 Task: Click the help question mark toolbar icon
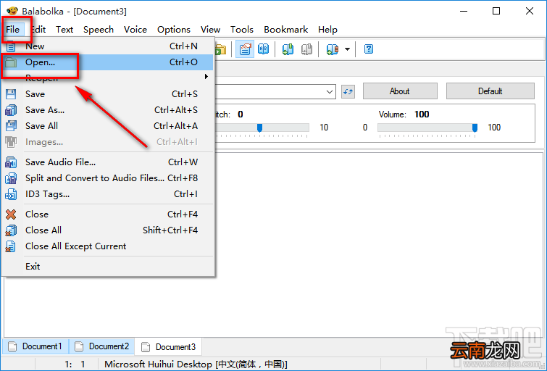[368, 49]
